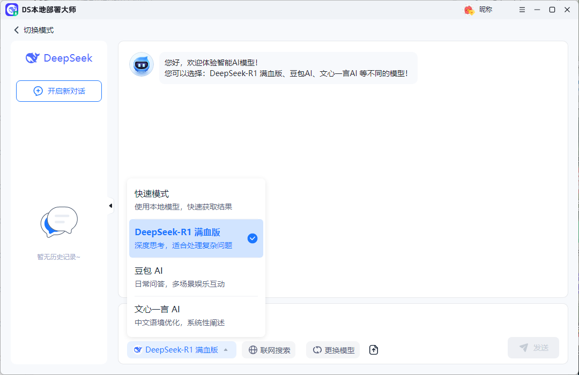Collapse the left sidebar using the arrow

click(110, 205)
